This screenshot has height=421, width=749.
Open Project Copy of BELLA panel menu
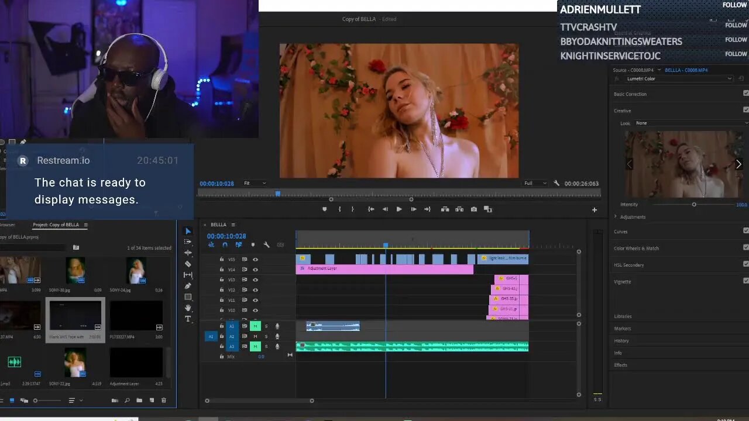(85, 225)
